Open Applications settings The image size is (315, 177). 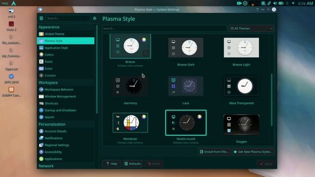[x=65, y=159]
